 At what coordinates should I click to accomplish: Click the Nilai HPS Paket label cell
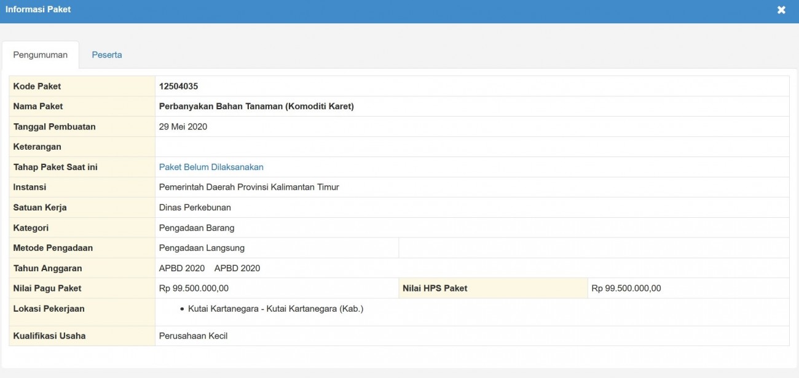(x=435, y=288)
